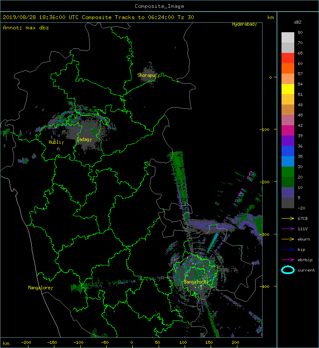Select the light gray 70–80 dBZ swatch
Viewport: 319px width, 348px height.
[288, 37]
